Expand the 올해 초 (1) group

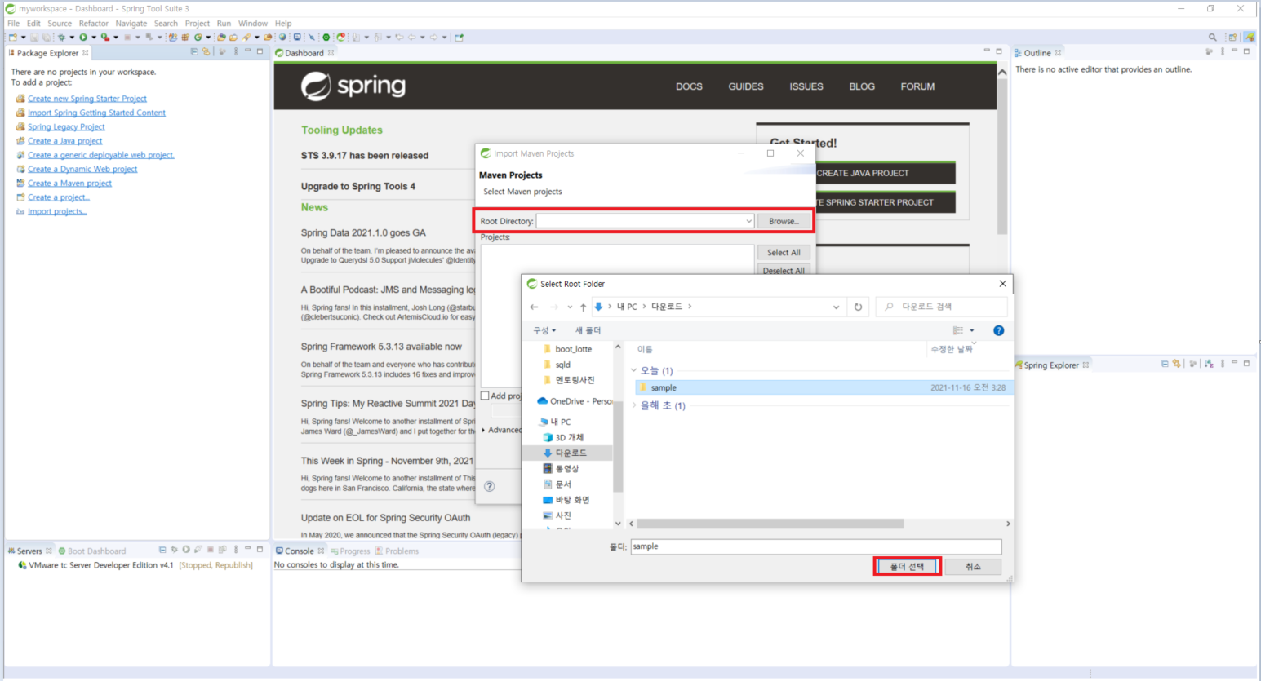[x=634, y=405]
